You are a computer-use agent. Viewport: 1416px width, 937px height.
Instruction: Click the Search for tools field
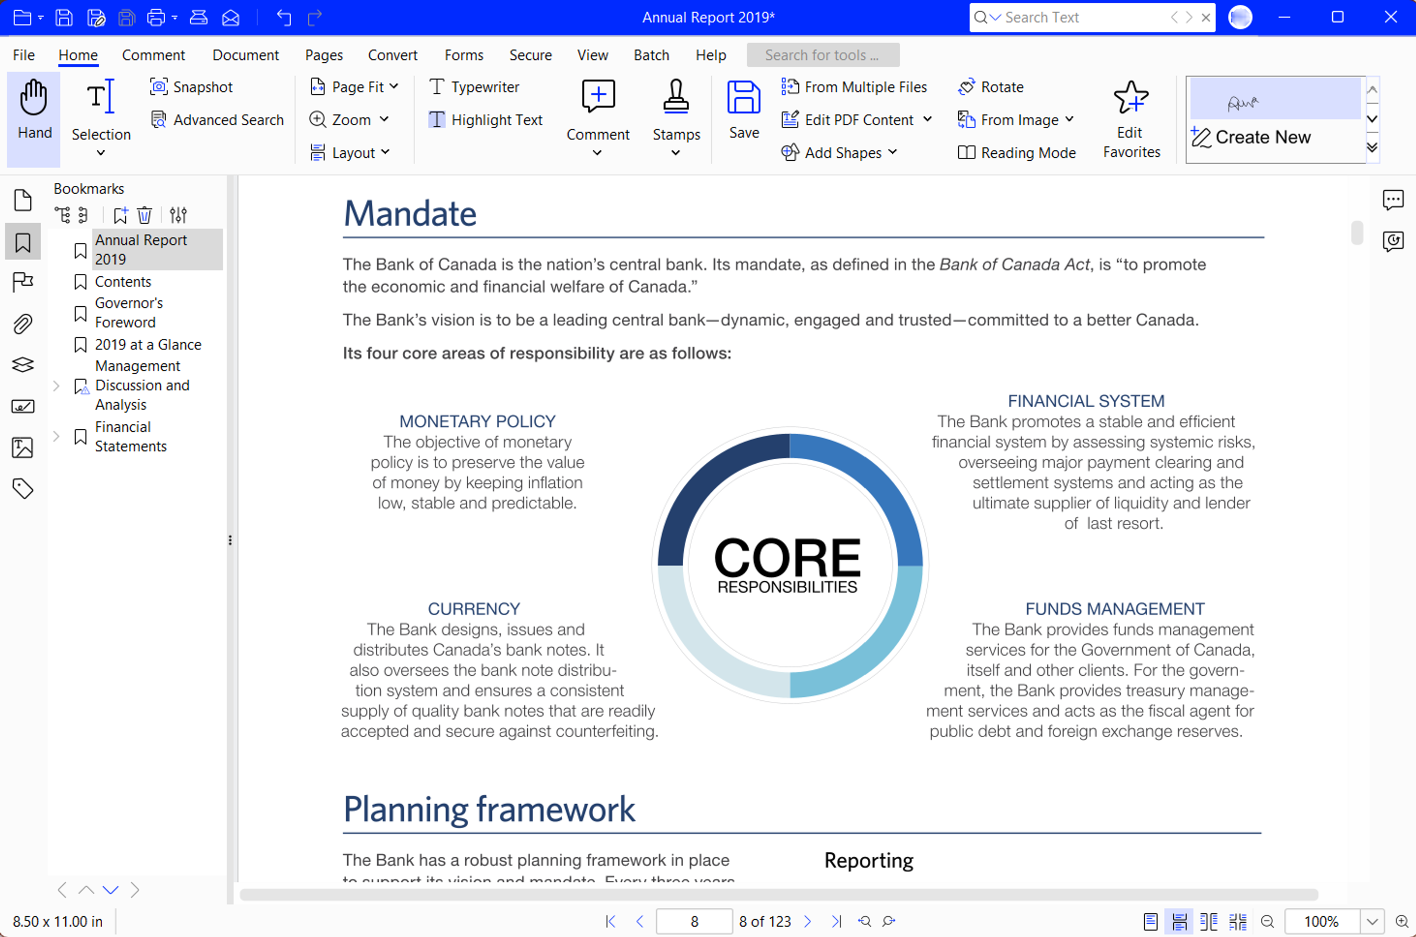(x=822, y=55)
